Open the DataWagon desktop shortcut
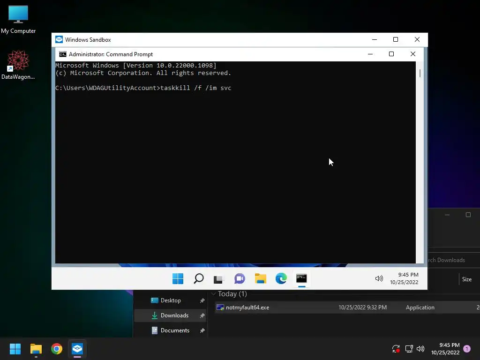Screen dimensions: 480x360 [18, 65]
